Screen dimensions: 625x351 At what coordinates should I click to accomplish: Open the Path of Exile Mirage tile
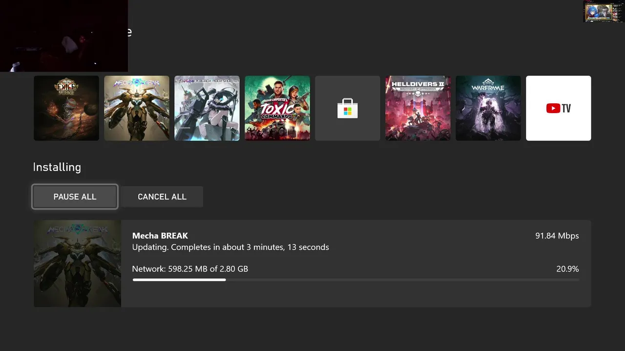tap(66, 108)
